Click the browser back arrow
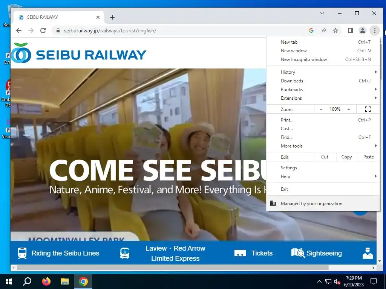This screenshot has height=289, width=386. point(19,30)
